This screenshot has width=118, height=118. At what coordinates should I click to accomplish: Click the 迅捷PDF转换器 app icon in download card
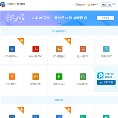(100, 75)
